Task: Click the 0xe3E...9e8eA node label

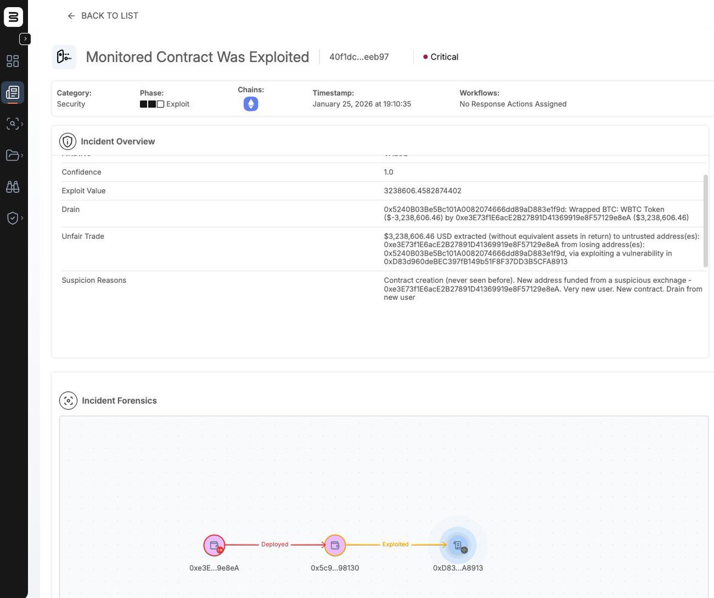Action: (214, 568)
